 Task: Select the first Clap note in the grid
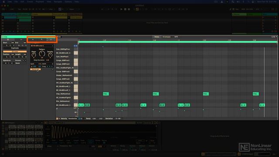pyautogui.click(x=106, y=94)
